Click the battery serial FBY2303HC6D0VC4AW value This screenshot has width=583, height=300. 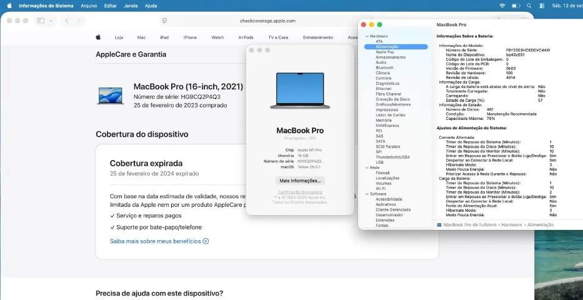point(528,50)
